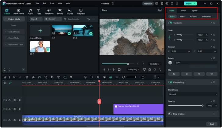Click the filter icon in media panel
This screenshot has width=222, height=128.
[x=89, y=19]
